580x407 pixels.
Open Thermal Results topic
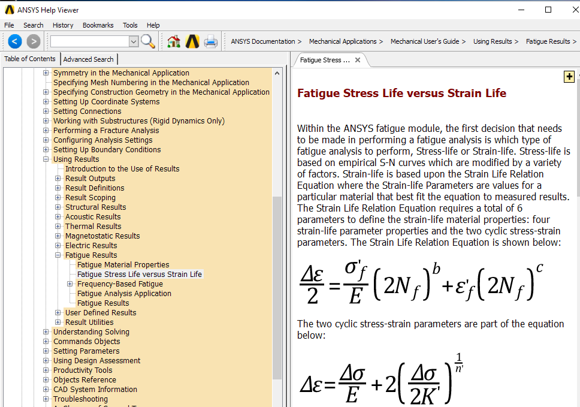click(x=93, y=227)
